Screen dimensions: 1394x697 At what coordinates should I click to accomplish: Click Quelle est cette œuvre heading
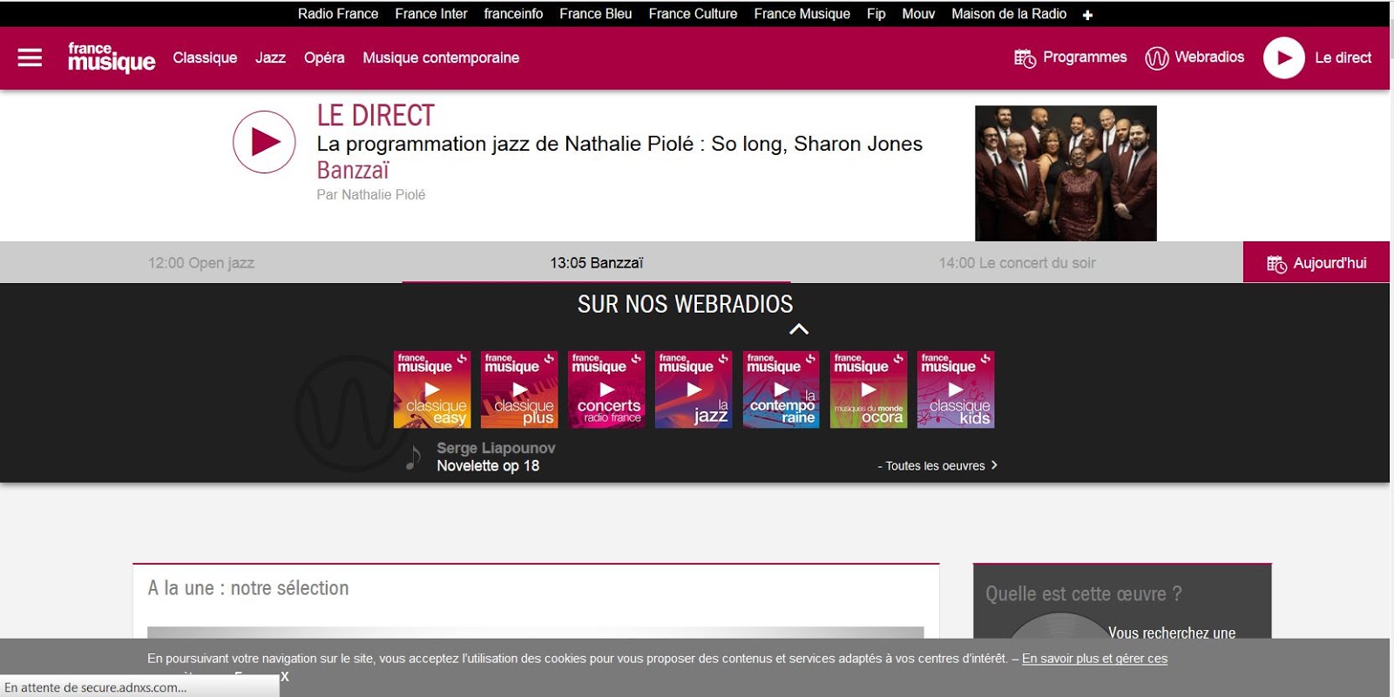pos(1084,593)
